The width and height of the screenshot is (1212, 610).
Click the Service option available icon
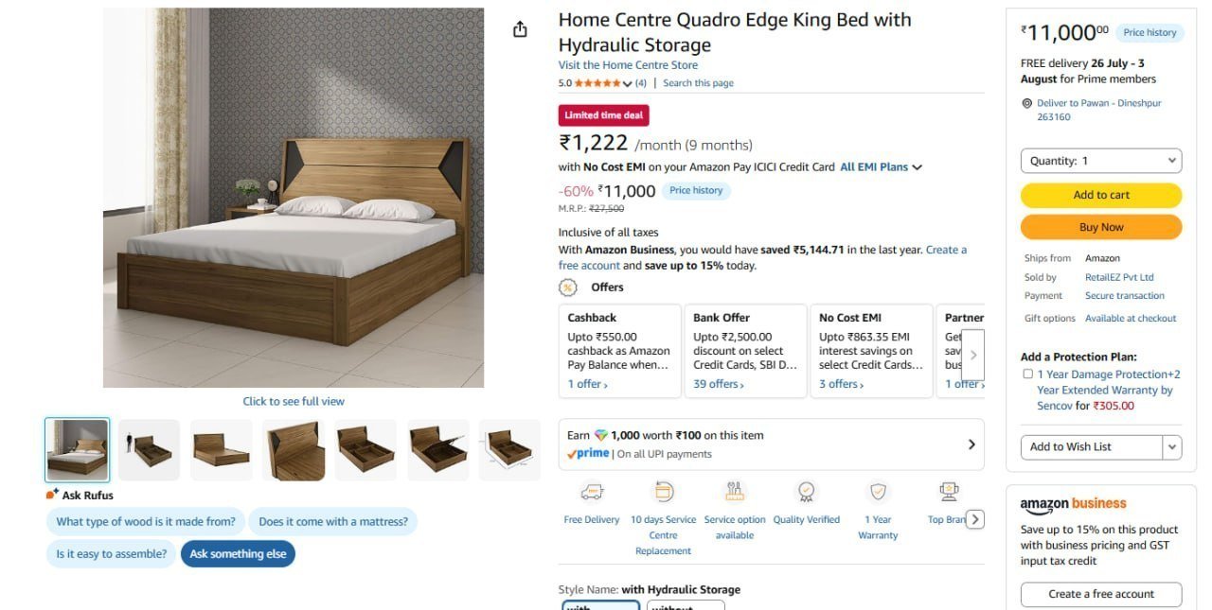[735, 492]
